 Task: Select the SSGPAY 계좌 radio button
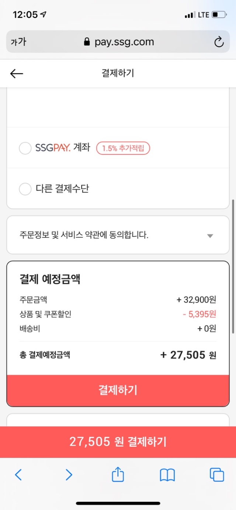tap(25, 149)
